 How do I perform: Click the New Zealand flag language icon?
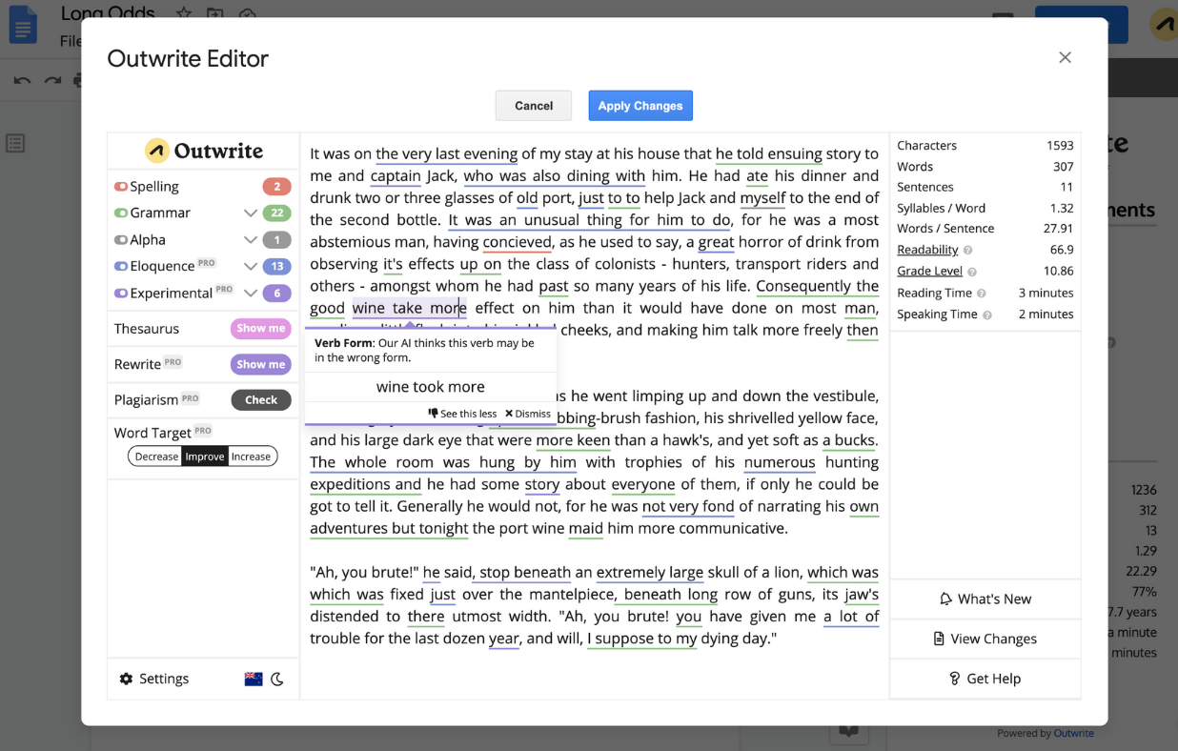tap(254, 679)
